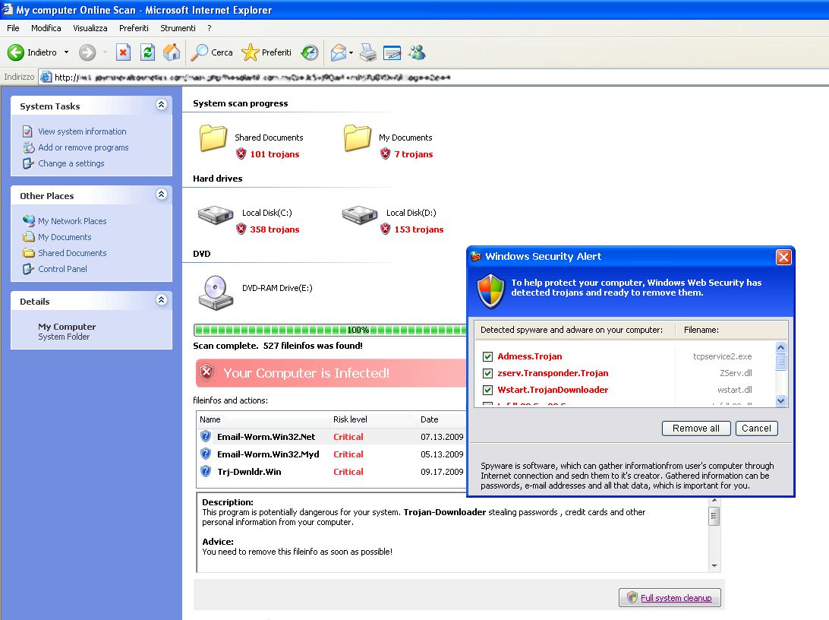829x620 pixels.
Task: Click Control Panel icon in sidebar
Action: (x=28, y=269)
